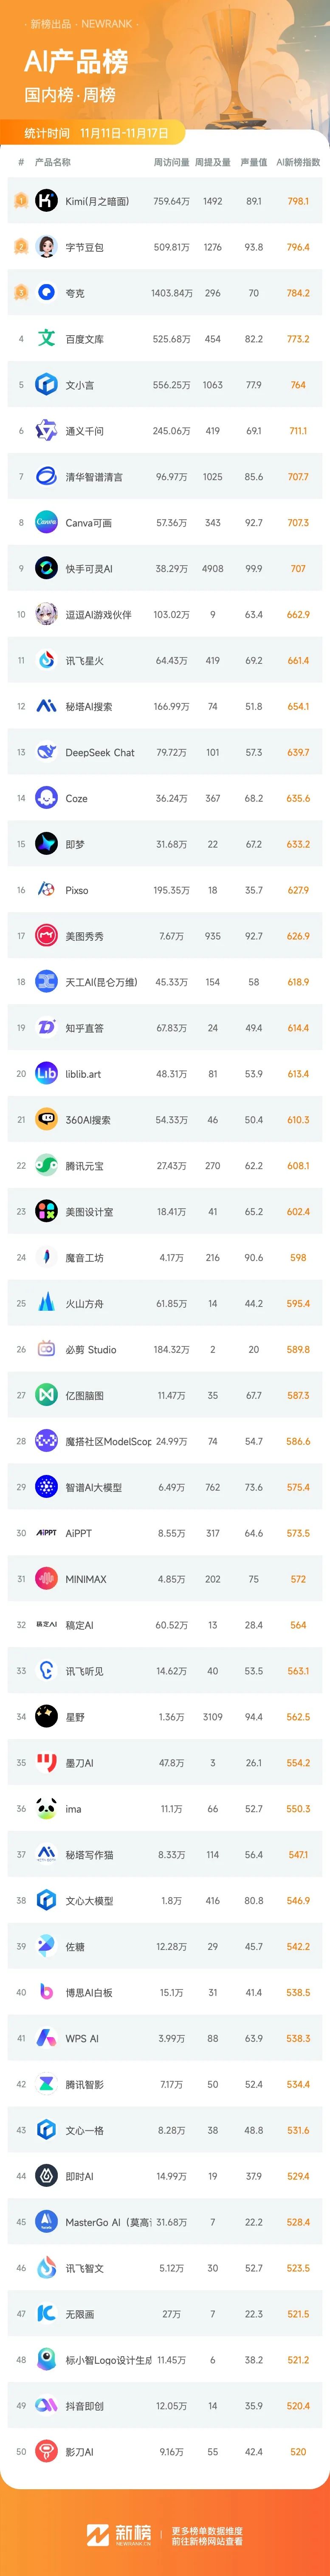Open the 快手可灵AI row name
330x2576 pixels.
(89, 569)
